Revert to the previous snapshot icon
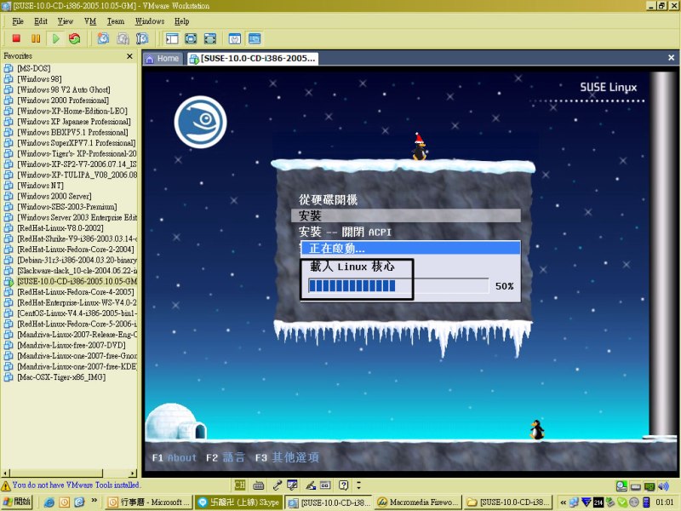Screen dimensions: 681x511 click(x=123, y=38)
